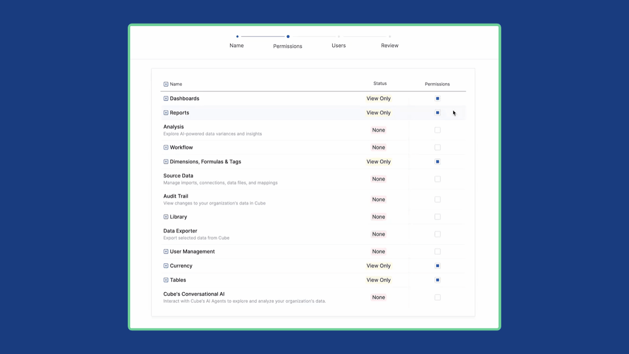Click the Status column header
629x354 pixels.
(x=380, y=84)
